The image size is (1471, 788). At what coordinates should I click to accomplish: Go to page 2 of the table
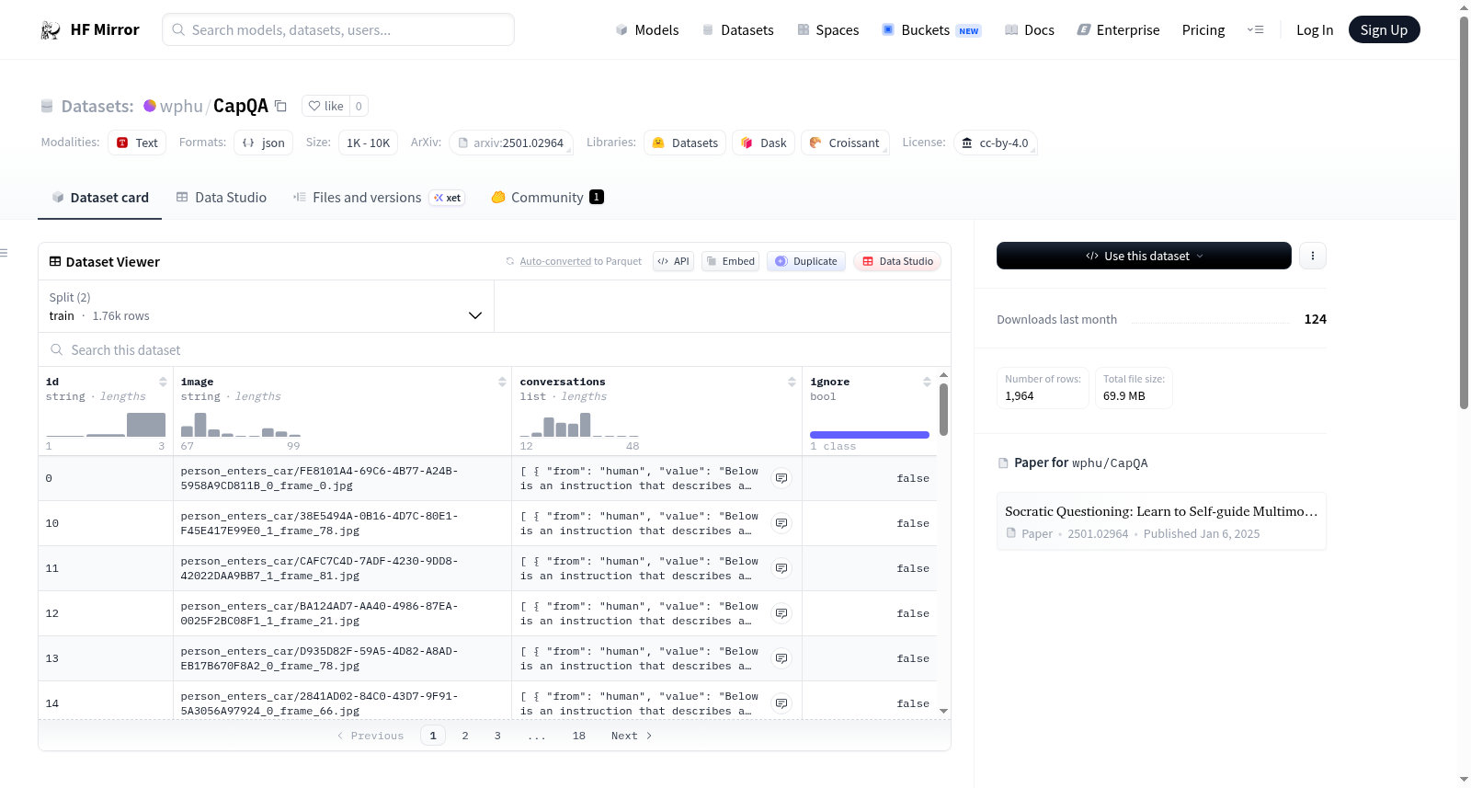[x=465, y=736]
